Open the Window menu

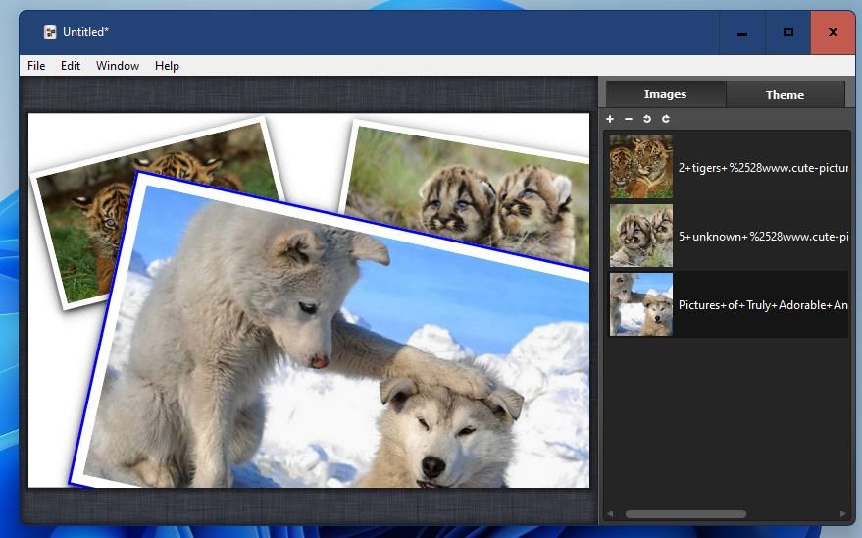click(118, 66)
